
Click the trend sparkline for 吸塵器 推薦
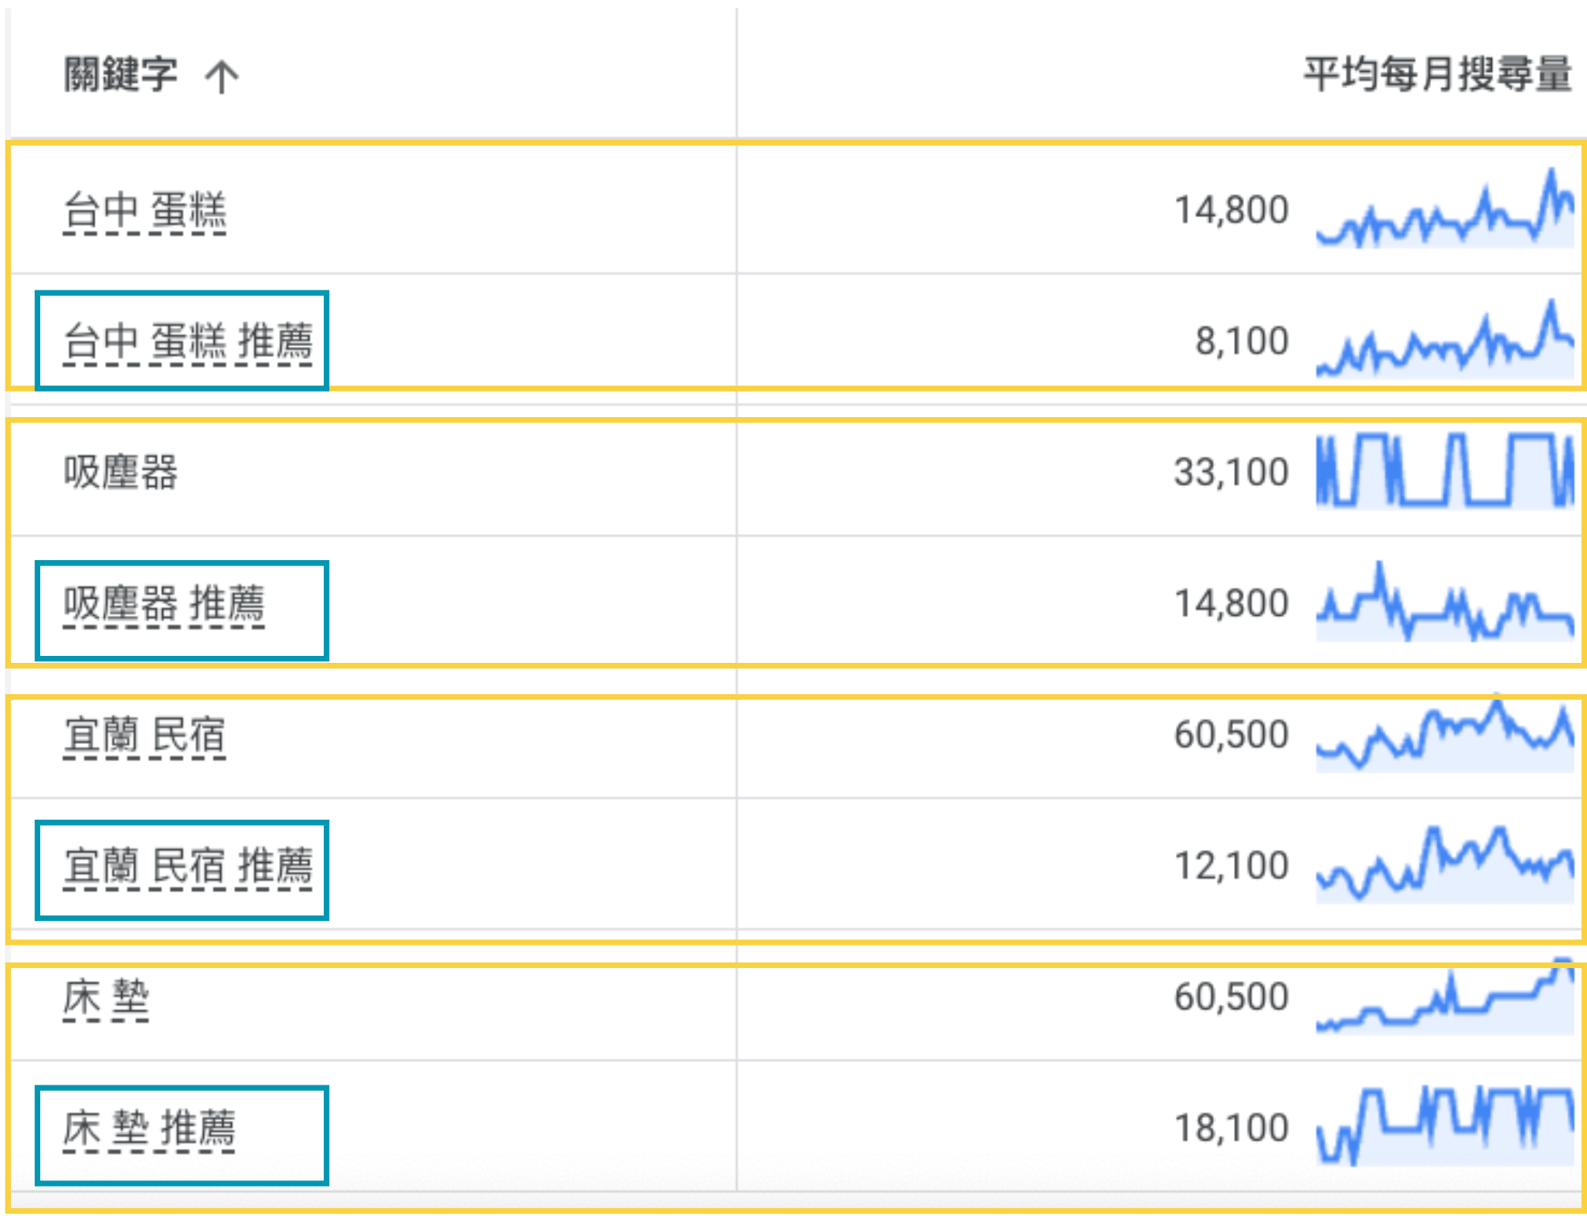tap(1445, 603)
